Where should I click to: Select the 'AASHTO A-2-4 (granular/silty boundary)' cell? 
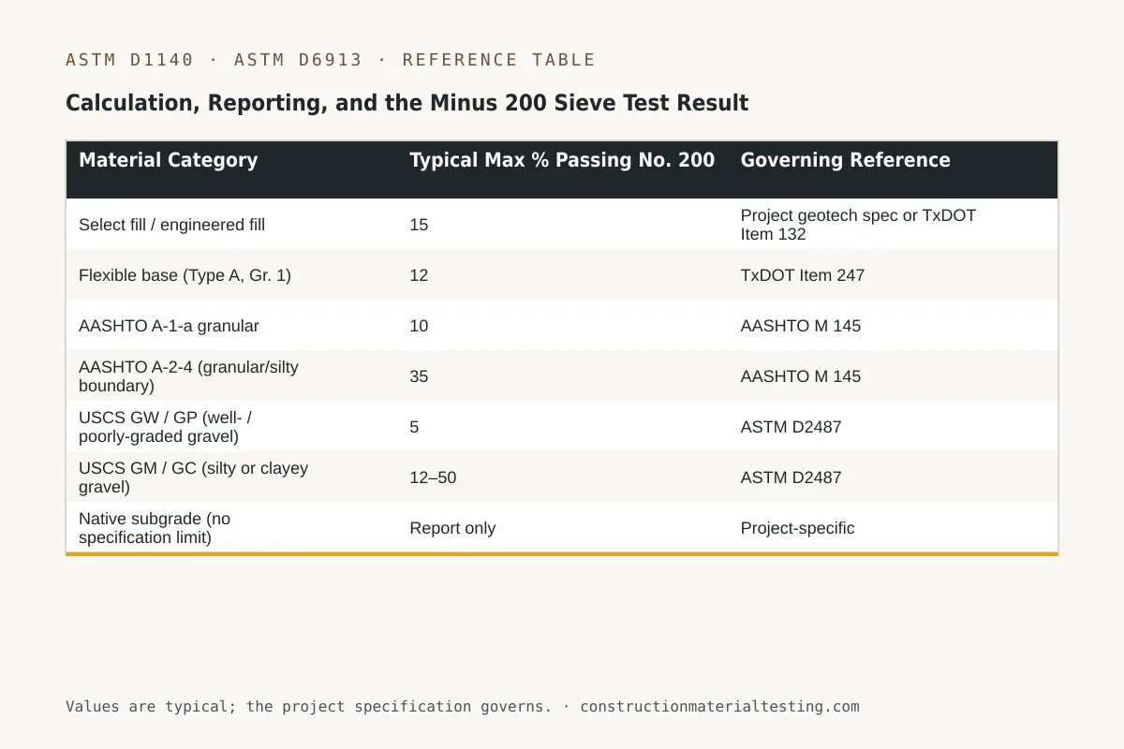pyautogui.click(x=188, y=376)
